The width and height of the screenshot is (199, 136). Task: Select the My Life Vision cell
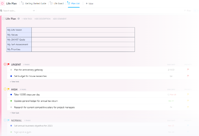(19, 30)
